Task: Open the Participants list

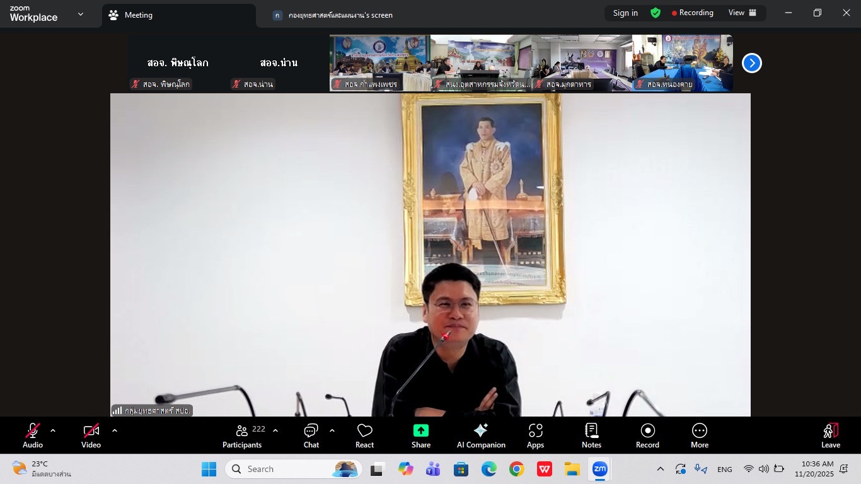Action: [241, 435]
